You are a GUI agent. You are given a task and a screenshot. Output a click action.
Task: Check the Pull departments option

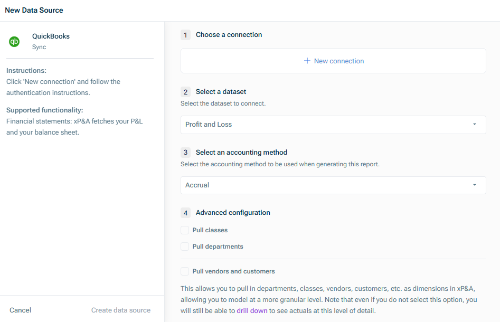point(185,247)
